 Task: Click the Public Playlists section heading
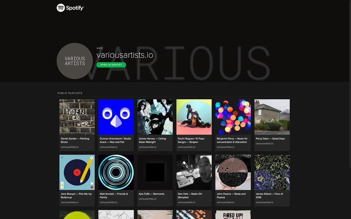pyautogui.click(x=70, y=93)
